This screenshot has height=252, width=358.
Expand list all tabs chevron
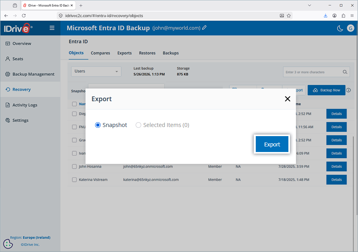coord(309,5)
